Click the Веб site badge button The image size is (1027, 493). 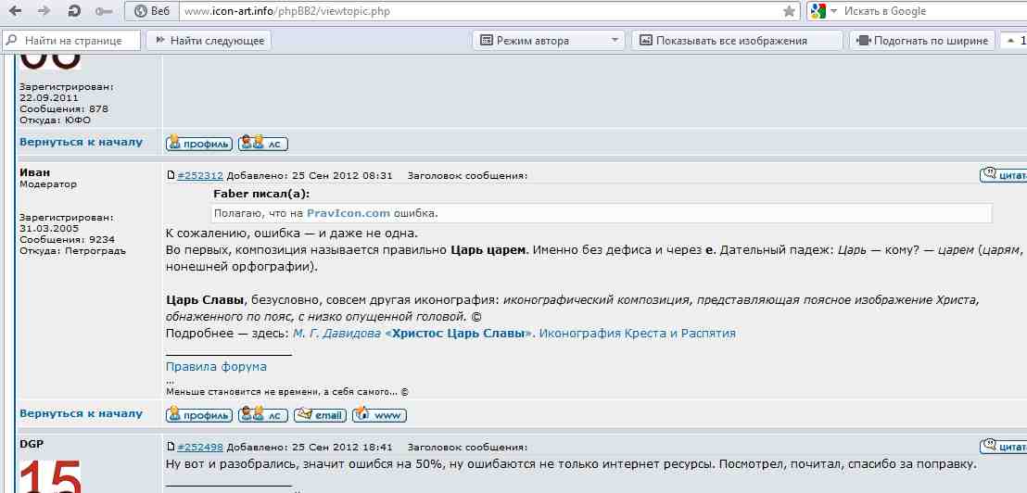pos(152,11)
